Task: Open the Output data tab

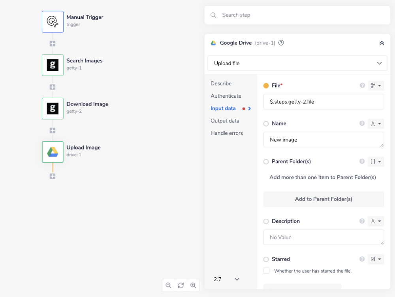Action: 225,121
